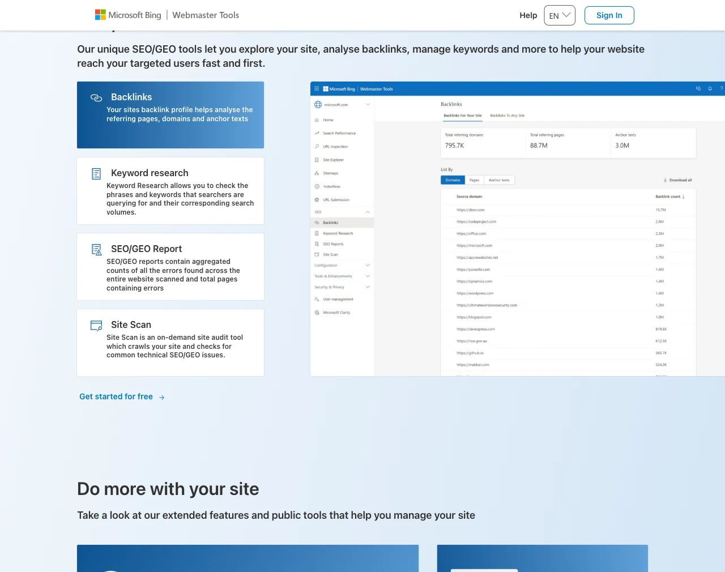Click the scan window icon on Site Scan card
The width and height of the screenshot is (725, 572).
[x=96, y=326]
